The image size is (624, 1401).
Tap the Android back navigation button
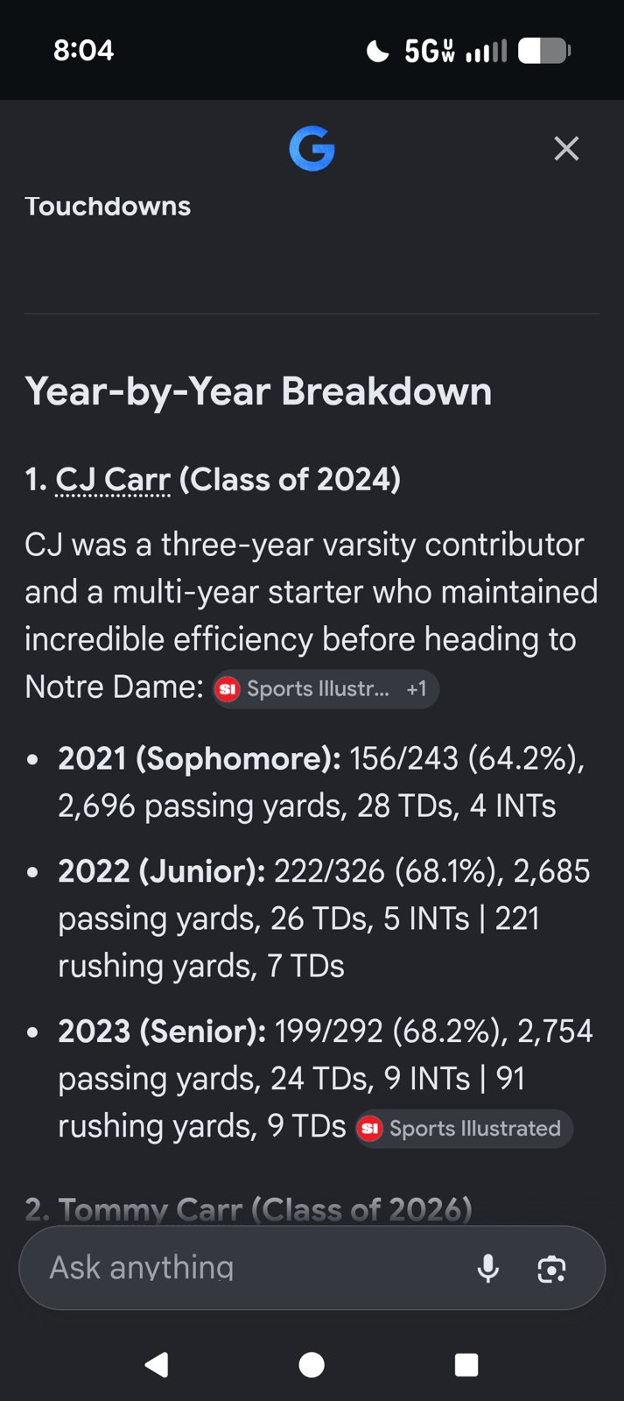[158, 1364]
